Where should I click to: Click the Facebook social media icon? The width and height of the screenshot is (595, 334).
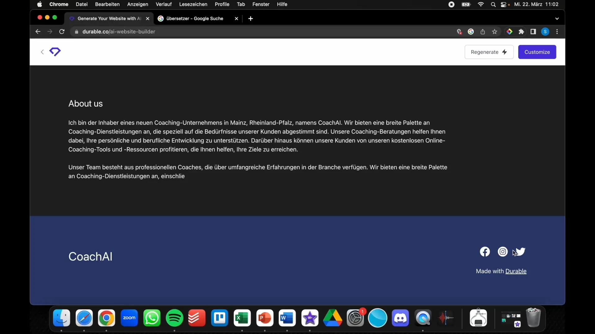(x=485, y=252)
